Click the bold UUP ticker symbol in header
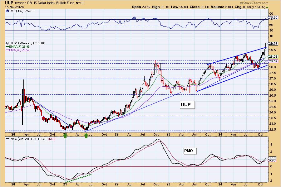Image resolution: width=281 pixels, height=187 pixels. (x=9, y=3)
